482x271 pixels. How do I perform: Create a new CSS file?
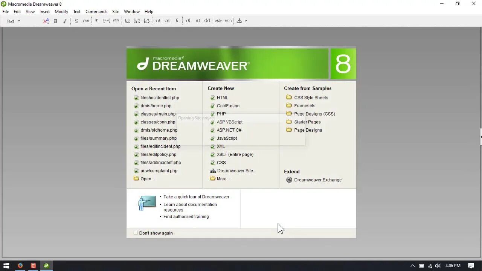[221, 163]
